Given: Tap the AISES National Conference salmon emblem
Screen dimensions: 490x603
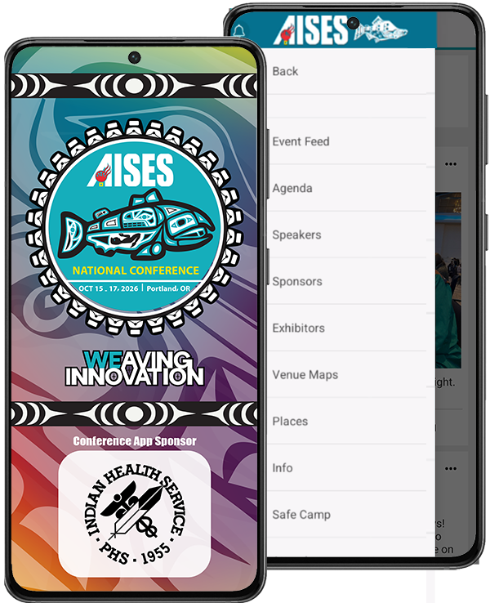Looking at the screenshot, I should 135,227.
